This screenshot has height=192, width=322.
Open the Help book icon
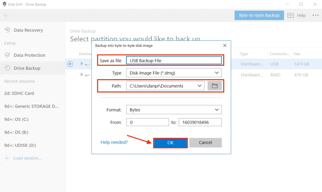pyautogui.click(x=290, y=15)
